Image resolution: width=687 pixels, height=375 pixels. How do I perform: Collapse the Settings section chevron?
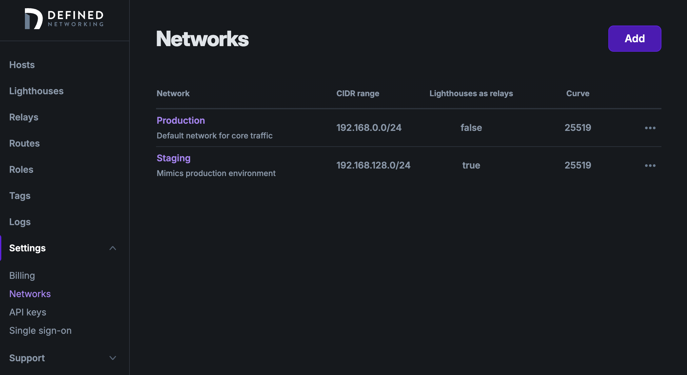pyautogui.click(x=113, y=248)
